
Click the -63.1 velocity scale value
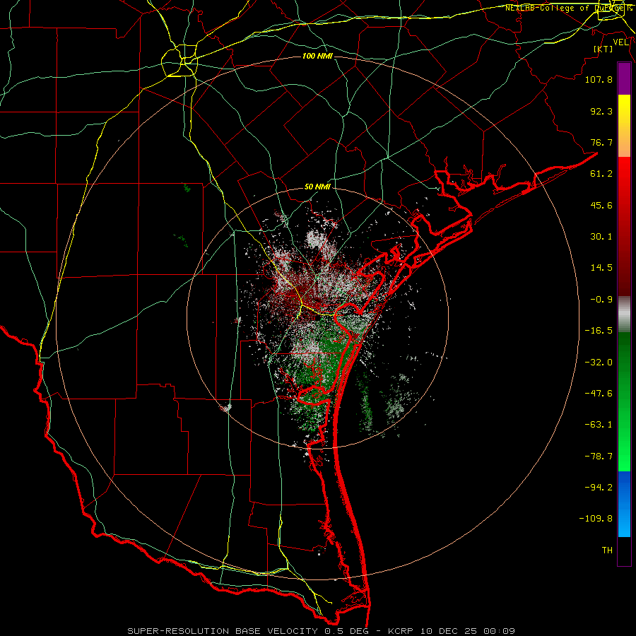tap(599, 425)
